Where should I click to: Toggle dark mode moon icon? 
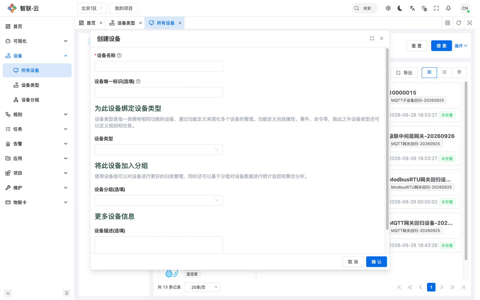point(400,8)
